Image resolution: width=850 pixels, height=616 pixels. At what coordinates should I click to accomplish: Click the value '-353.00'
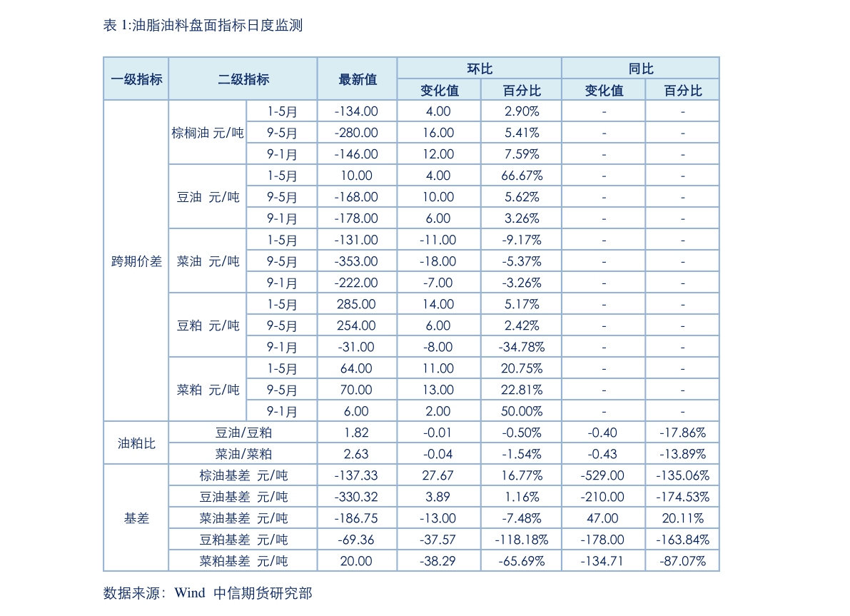click(x=356, y=261)
